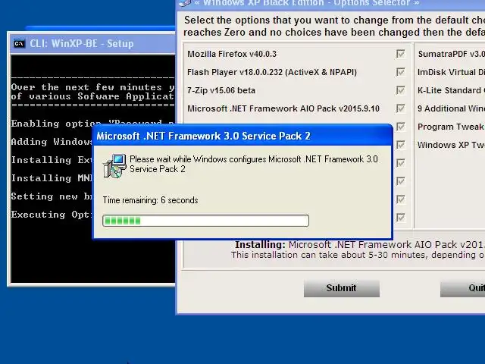Click the Windows XP Tweak option label
The width and height of the screenshot is (485, 364).
(x=452, y=145)
